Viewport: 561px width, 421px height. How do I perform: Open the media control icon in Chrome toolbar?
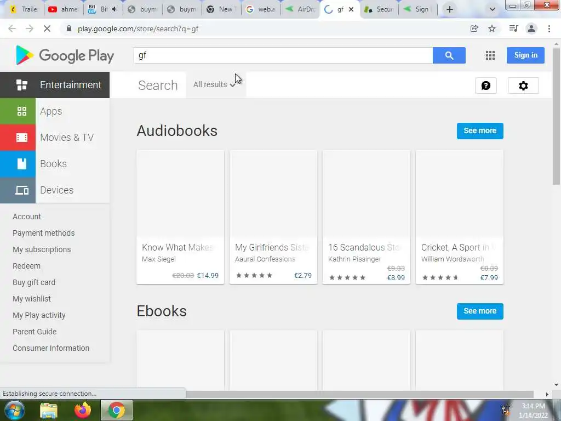(x=513, y=29)
